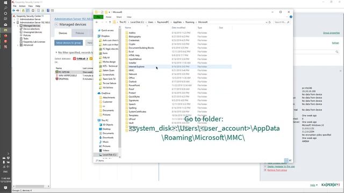Click Remove from group link
This screenshot has width=344, height=193.
[277, 170]
